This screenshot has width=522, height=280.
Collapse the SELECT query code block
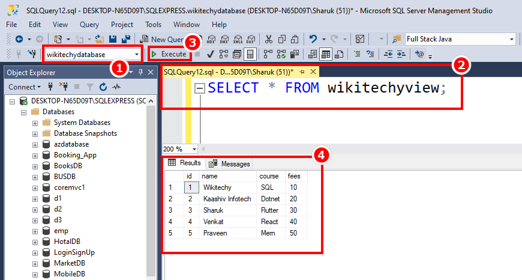click(200, 88)
